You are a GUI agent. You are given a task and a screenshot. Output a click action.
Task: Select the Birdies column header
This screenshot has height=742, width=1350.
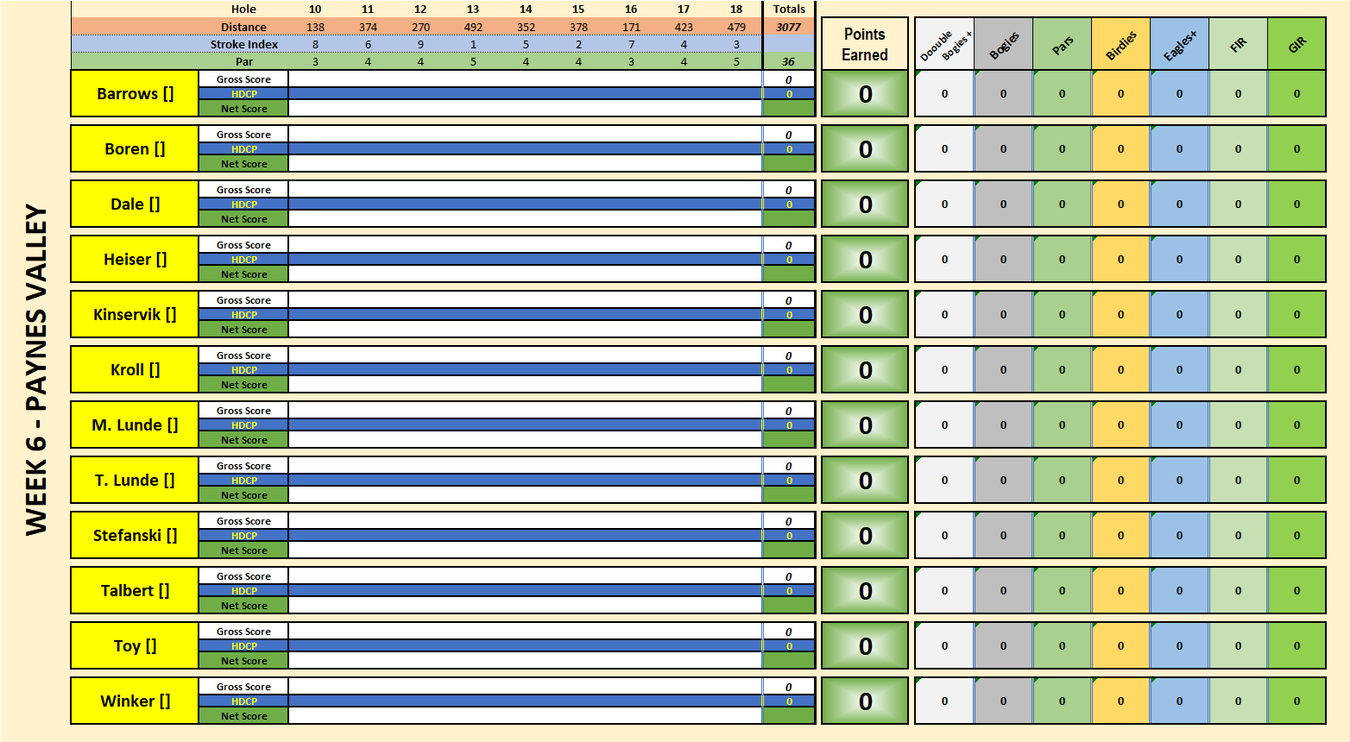coord(1120,44)
